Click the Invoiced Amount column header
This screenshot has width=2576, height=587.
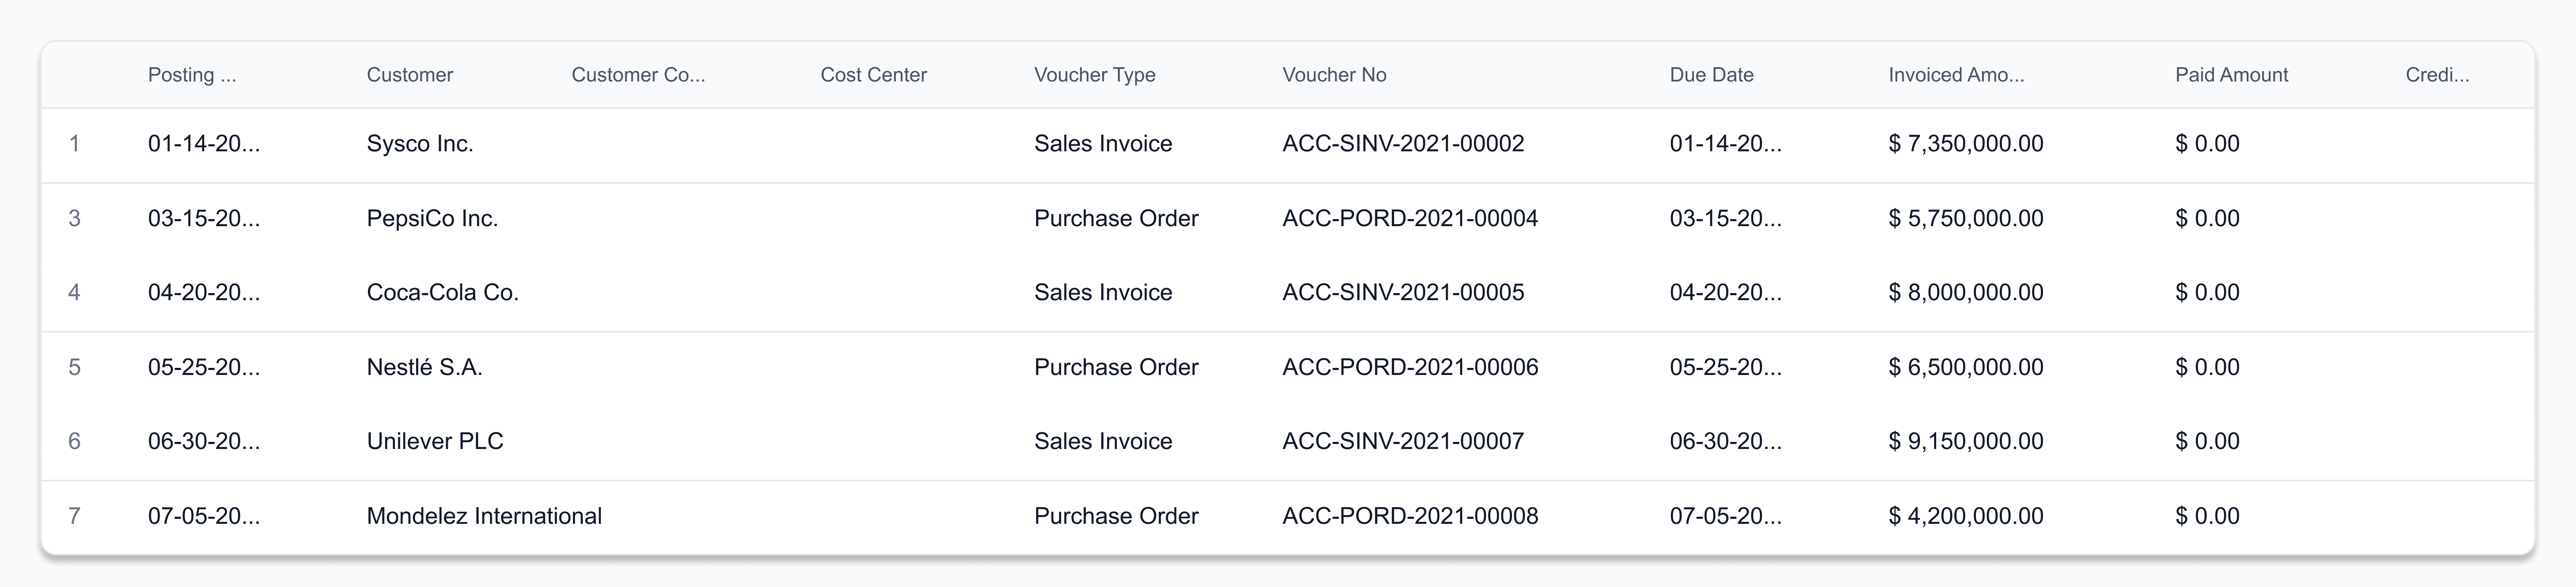click(1955, 74)
